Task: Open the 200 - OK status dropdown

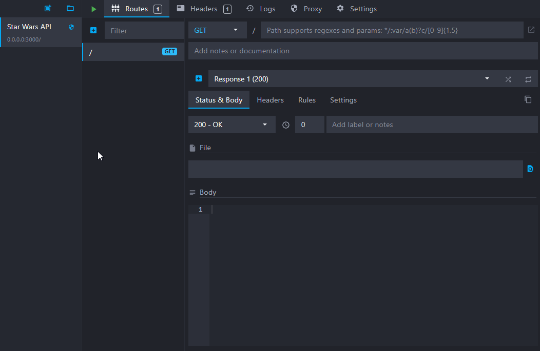Action: coord(232,125)
